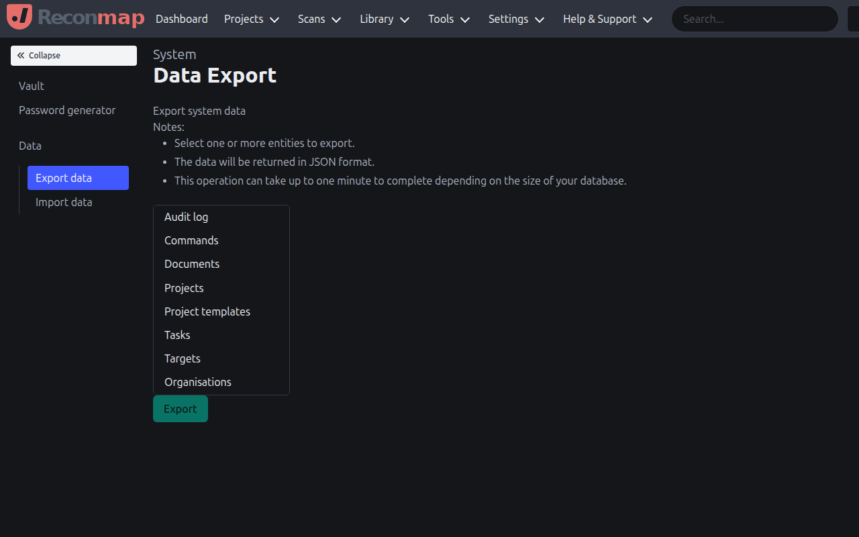
Task: Open the Password generator
Action: (67, 110)
